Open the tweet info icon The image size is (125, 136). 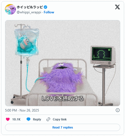point(117,110)
